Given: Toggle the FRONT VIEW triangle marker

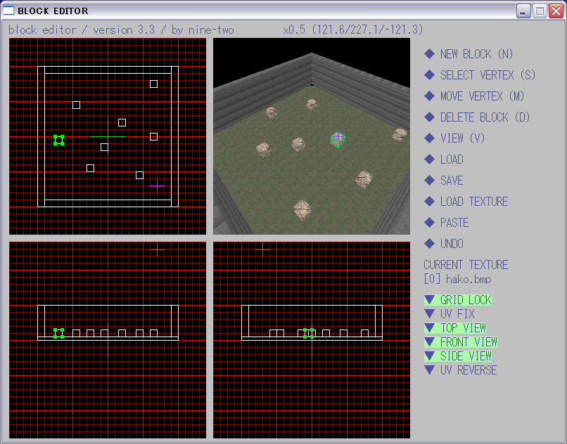Looking at the screenshot, I should coord(430,342).
